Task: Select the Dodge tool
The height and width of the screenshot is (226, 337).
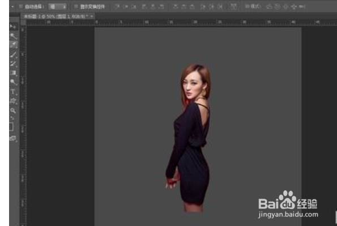Action: click(x=13, y=82)
